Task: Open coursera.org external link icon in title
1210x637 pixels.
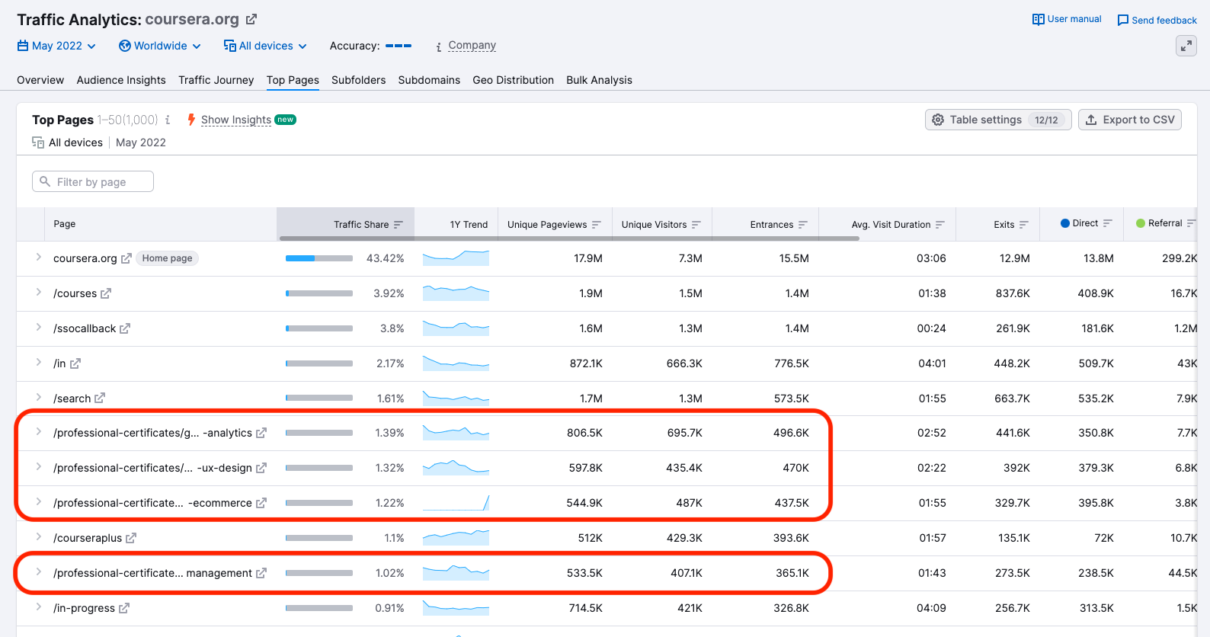Action: click(x=251, y=19)
